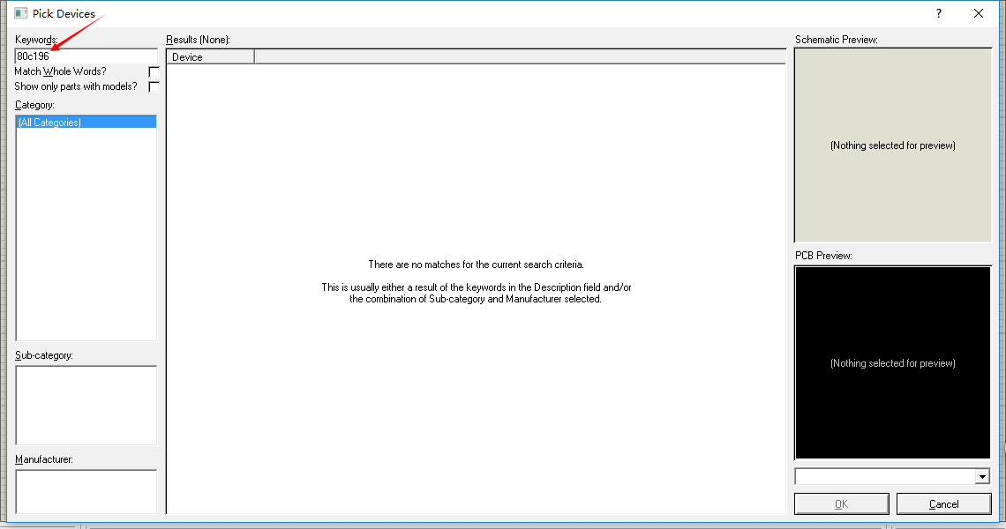This screenshot has height=529, width=1006.
Task: Toggle Show only parts with models checkbox
Action: tap(154, 86)
